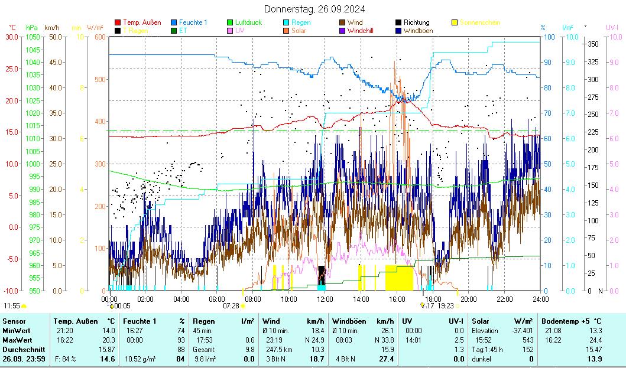This screenshot has height=368, width=626.
Task: Select the Richtung legend label
Action: 416,22
